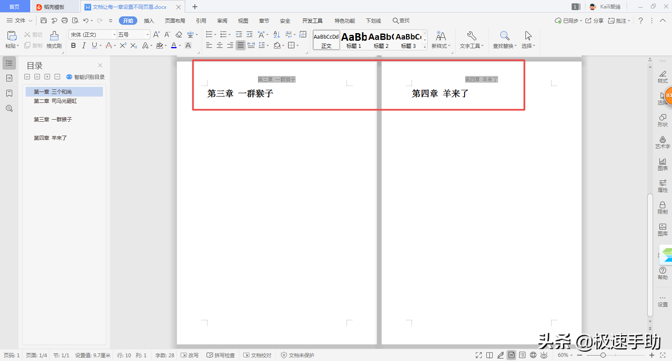Open the borders dropdown
Viewport: 672px width, 361px height.
[297, 46]
